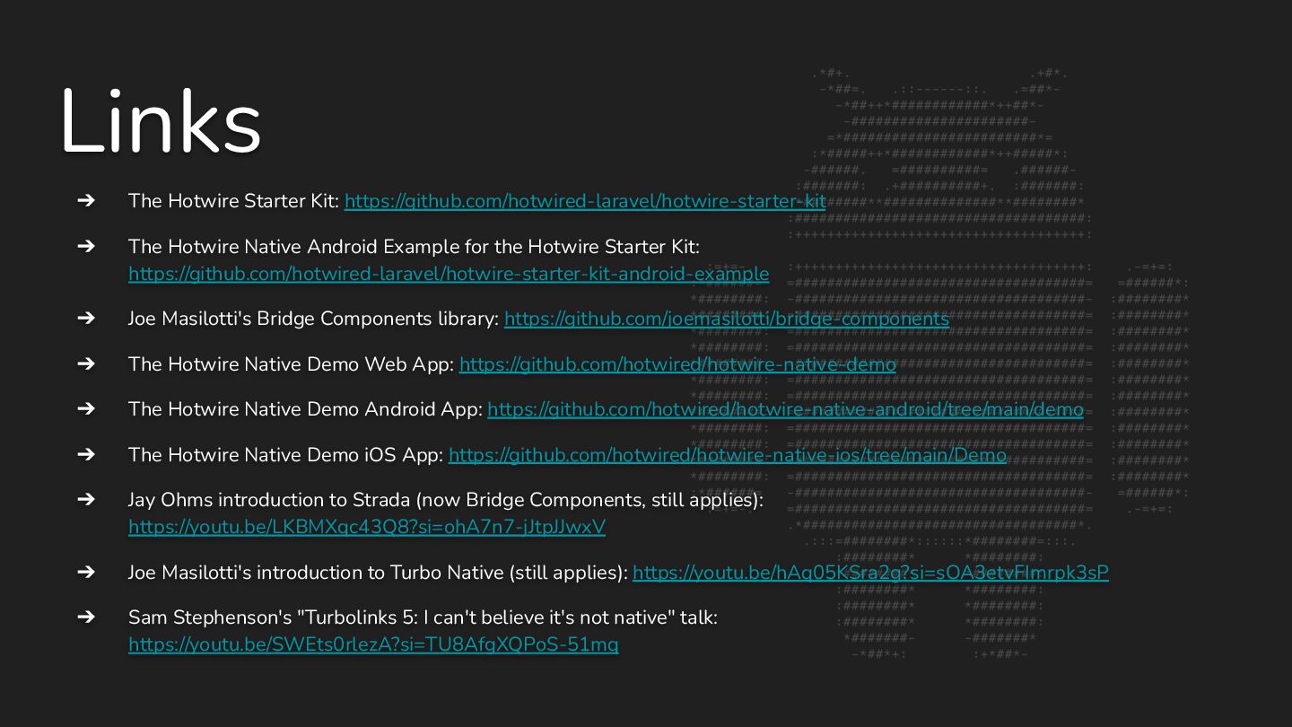Click "The Hotwire Native Demo iOS App:" text
This screenshot has width=1292, height=727.
point(286,455)
